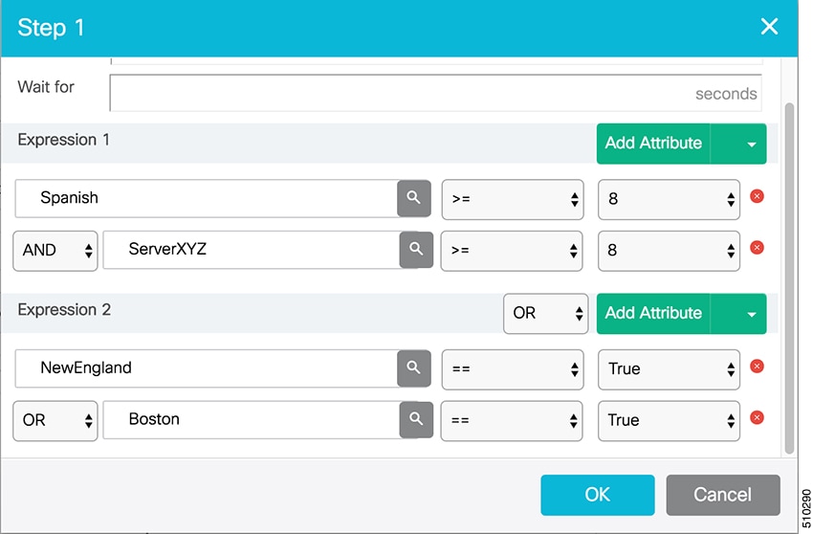The image size is (813, 534).
Task: Delete the Boston attribute row
Action: (757, 418)
